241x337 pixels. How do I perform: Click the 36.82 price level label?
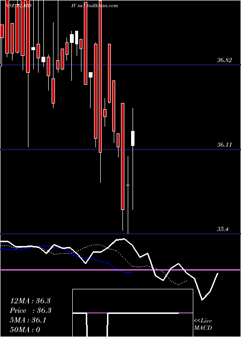[225, 60]
